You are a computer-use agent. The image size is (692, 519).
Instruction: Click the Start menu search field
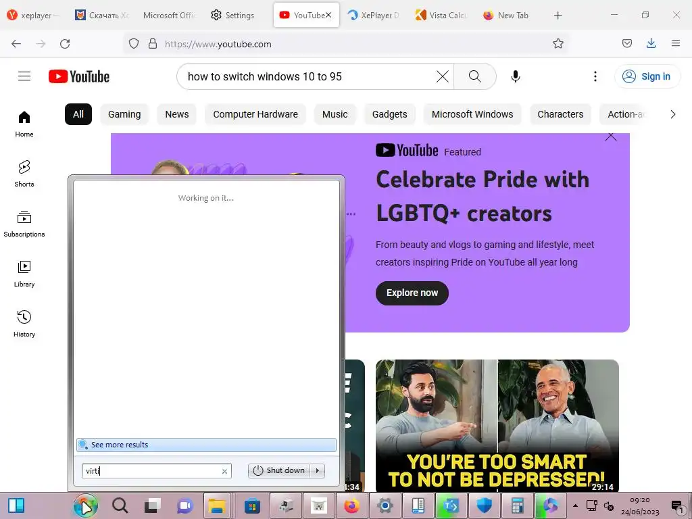(x=156, y=471)
